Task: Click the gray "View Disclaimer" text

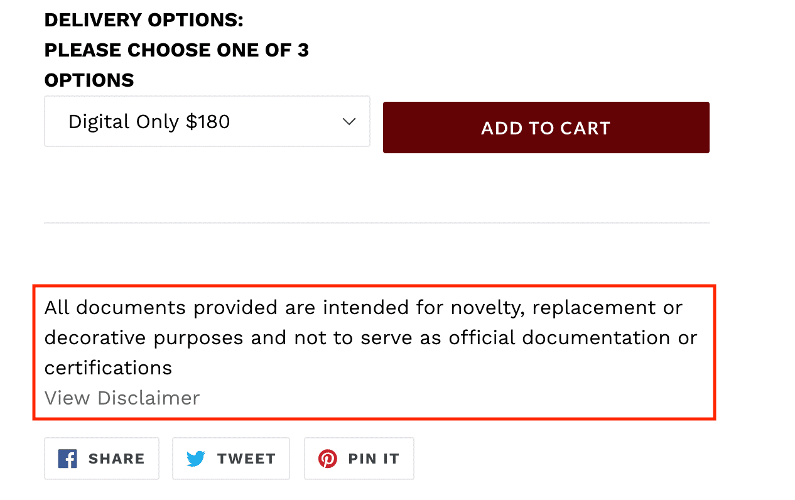Action: pos(122,398)
